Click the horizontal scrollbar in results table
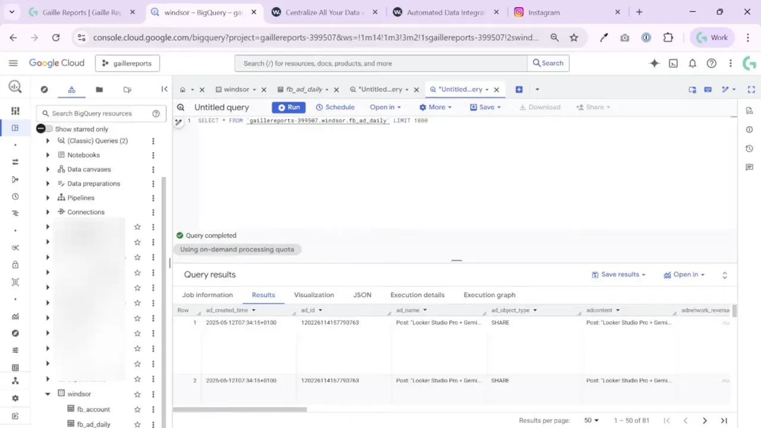The width and height of the screenshot is (761, 428). (240, 409)
